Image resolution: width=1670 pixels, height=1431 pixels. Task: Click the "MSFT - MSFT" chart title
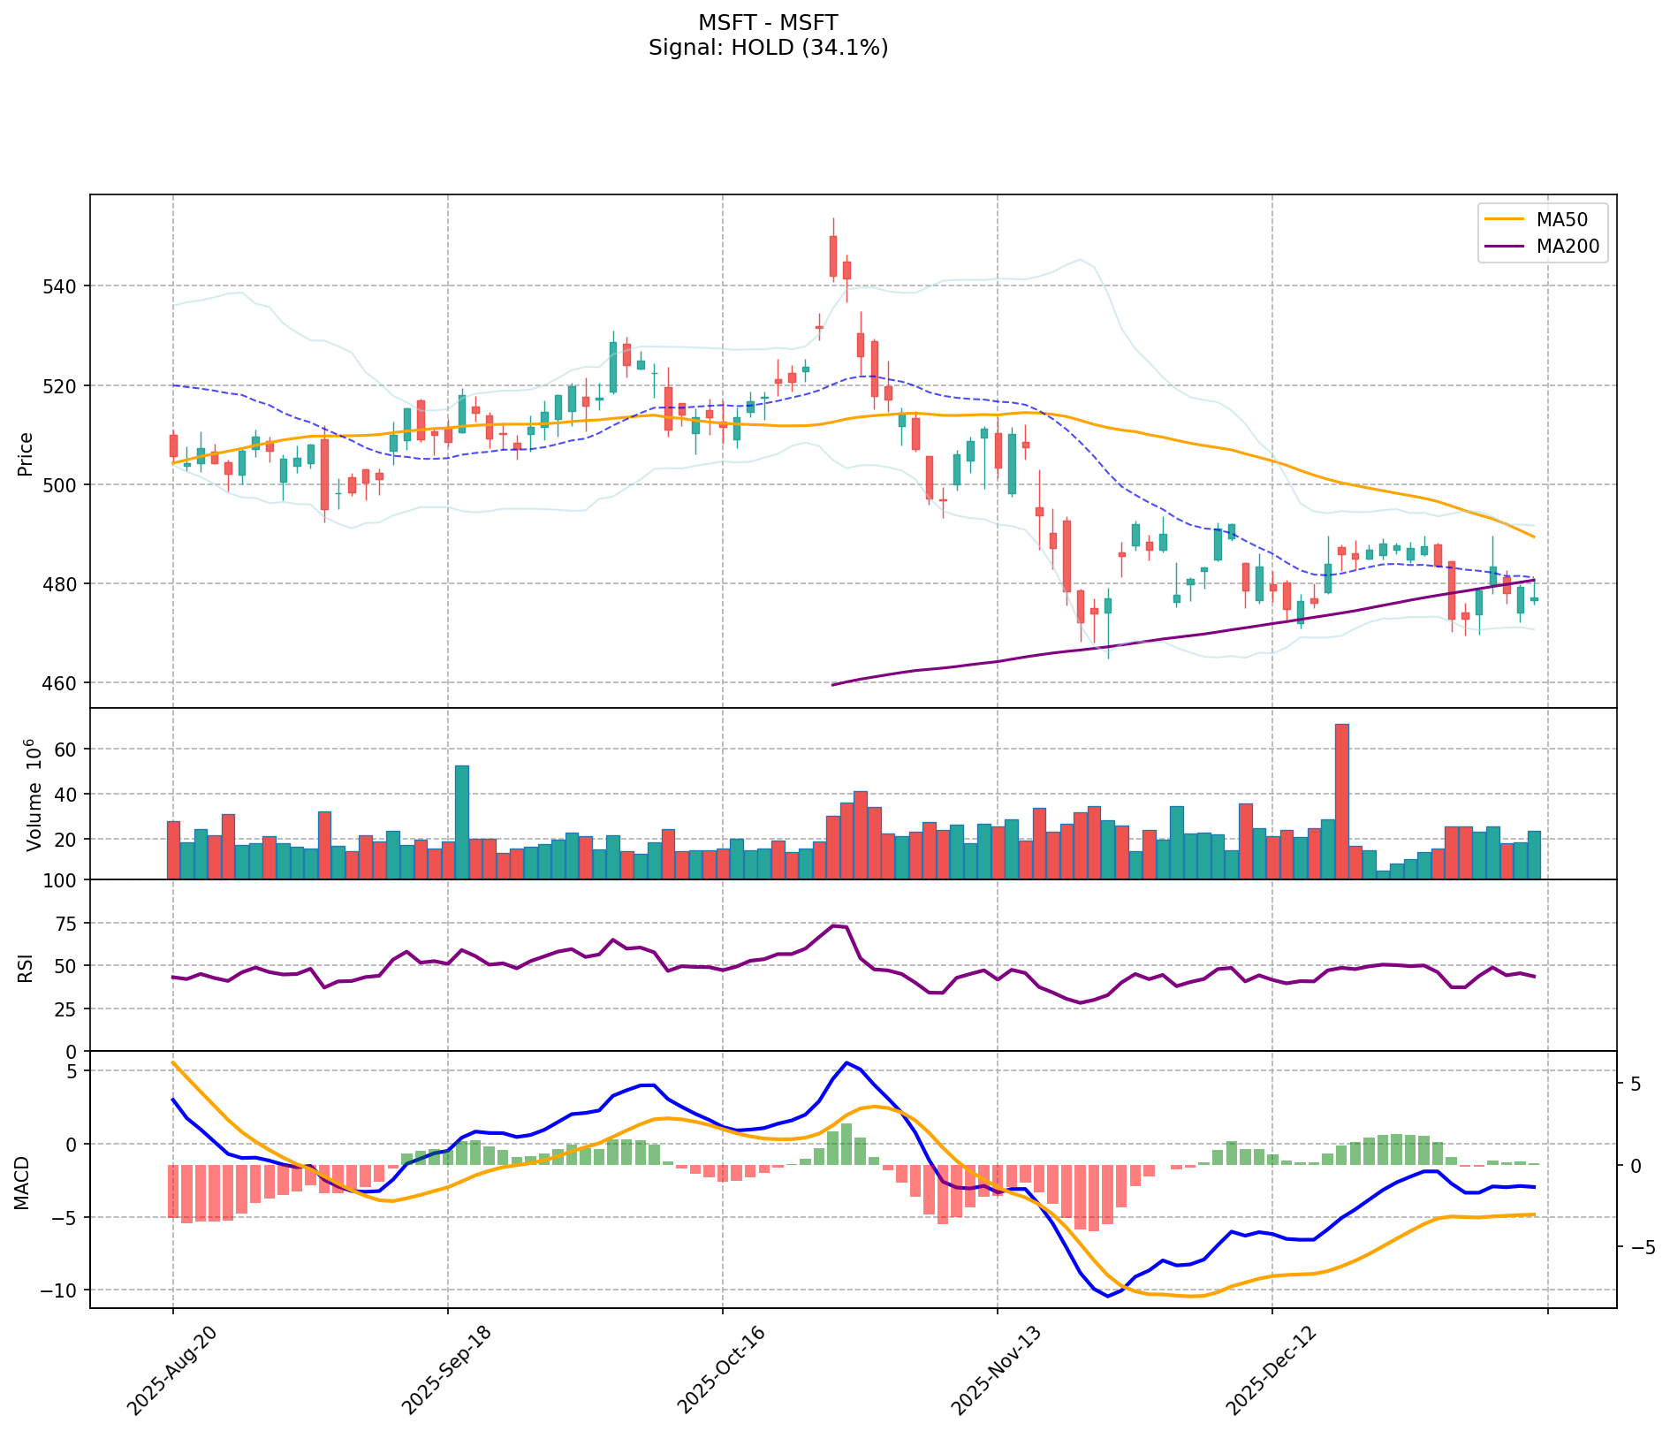(x=768, y=22)
